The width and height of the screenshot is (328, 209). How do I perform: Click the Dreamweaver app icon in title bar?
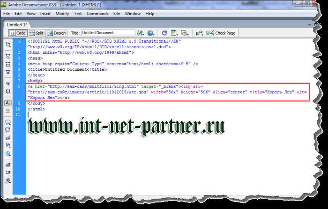4,4
